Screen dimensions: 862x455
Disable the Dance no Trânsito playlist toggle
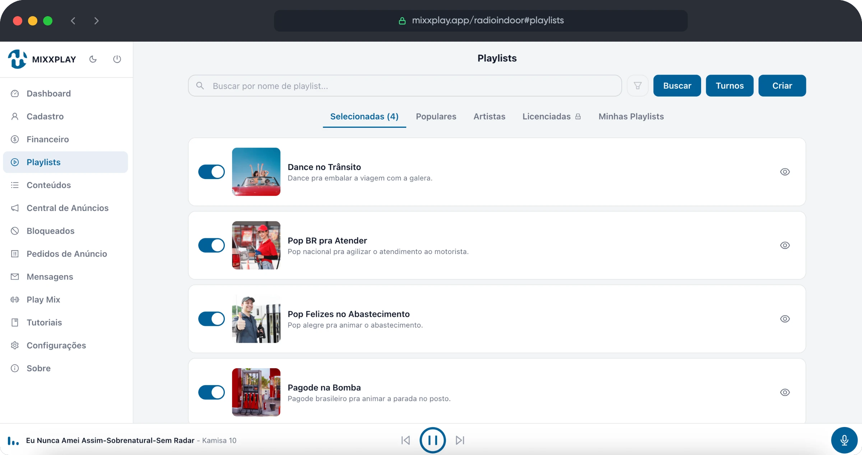point(212,172)
